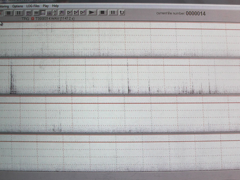Click the export arrow toolbar icon
The image size is (240, 180).
pyautogui.click(x=61, y=13)
